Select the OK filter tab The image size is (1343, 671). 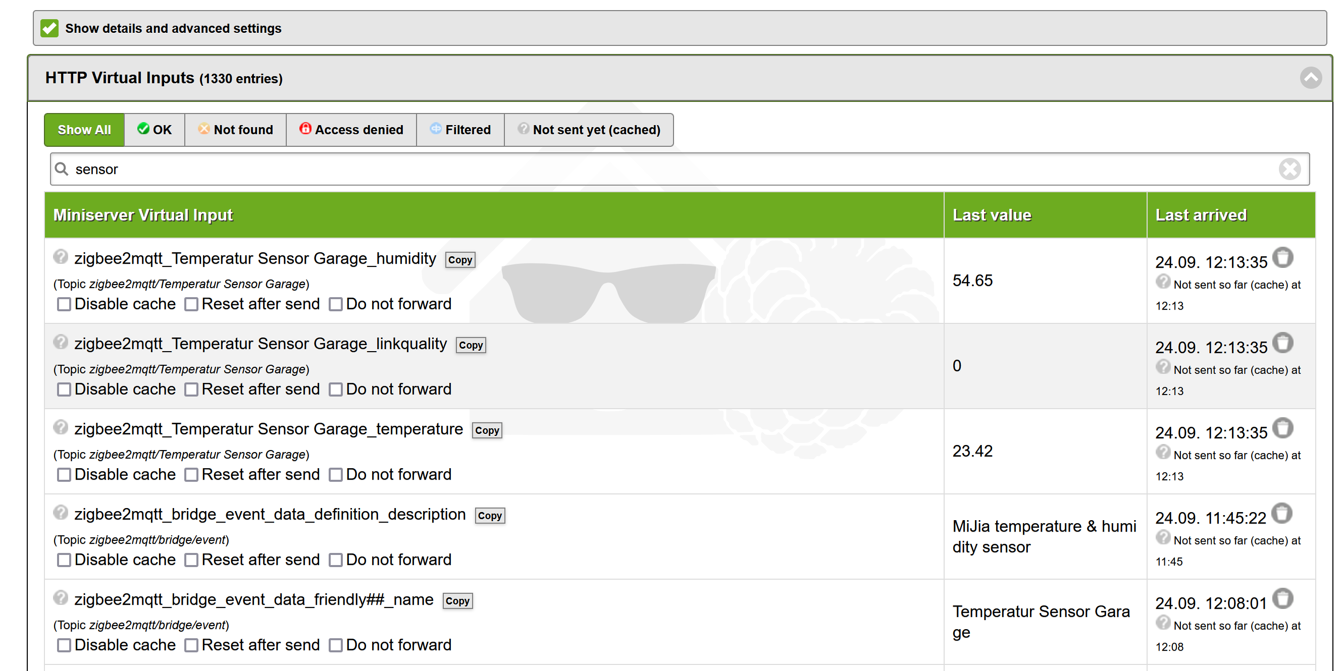(x=154, y=130)
